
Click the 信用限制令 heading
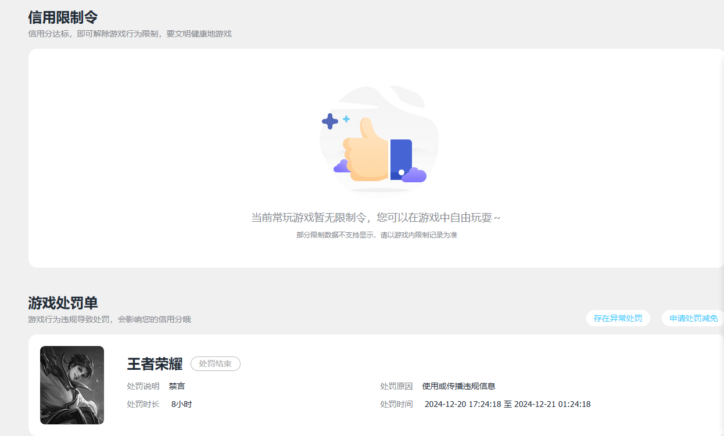point(63,17)
